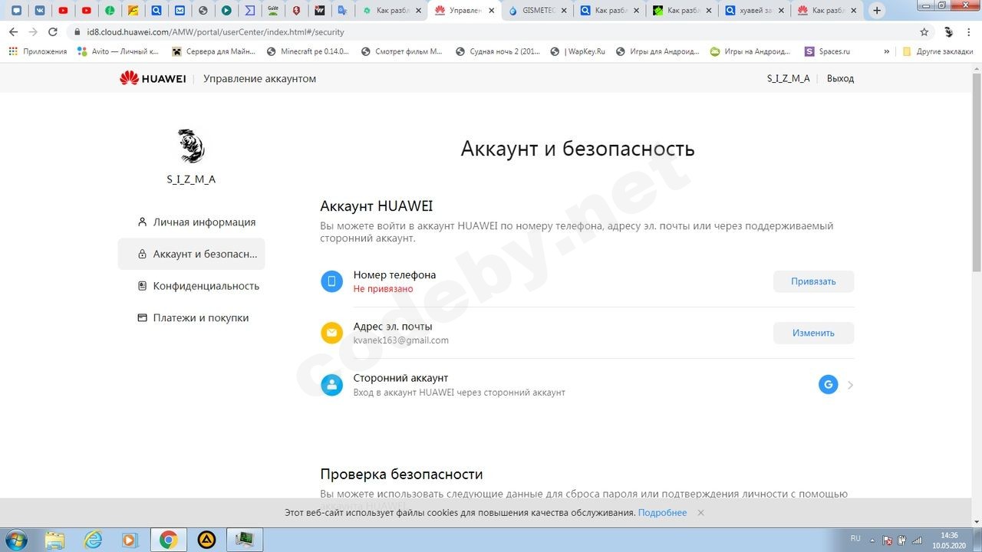Open the Avito bookmark
The image size is (982, 552).
pos(118,51)
